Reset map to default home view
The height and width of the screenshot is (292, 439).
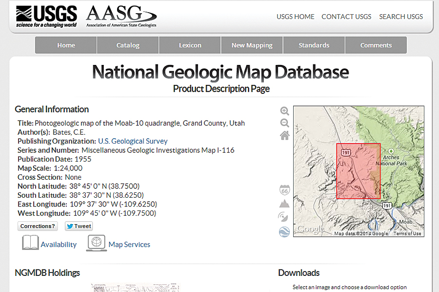(x=284, y=136)
